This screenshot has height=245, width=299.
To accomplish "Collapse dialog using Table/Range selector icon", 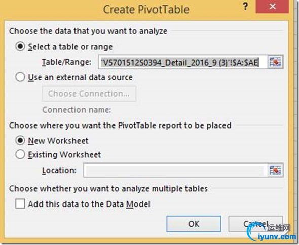I will click(x=275, y=62).
